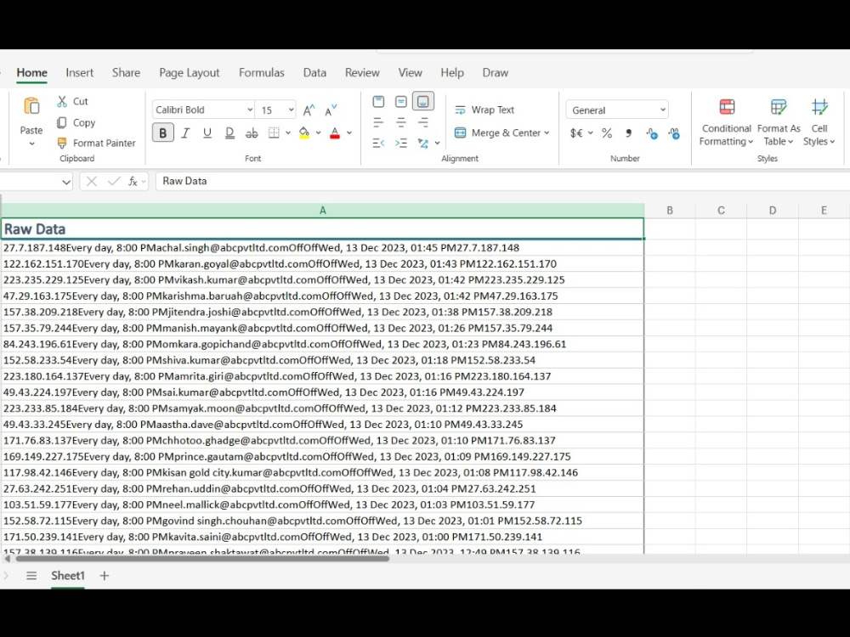Increase font size with large A icon

(x=309, y=110)
